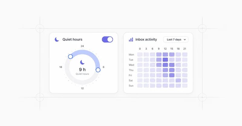Click the 0 column header in heatmap

(x=140, y=49)
